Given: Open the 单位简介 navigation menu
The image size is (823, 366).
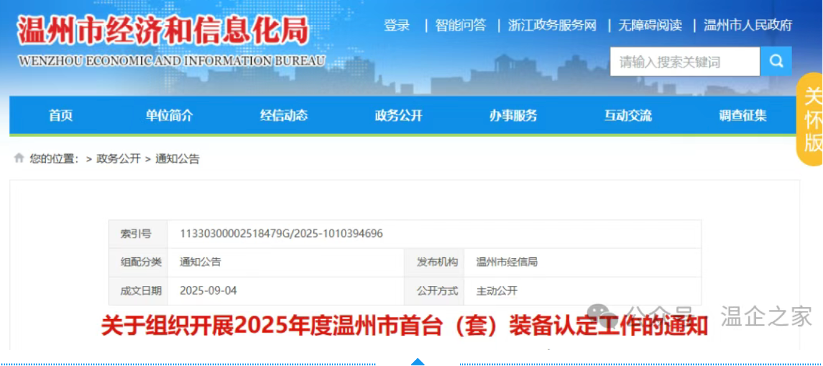Looking at the screenshot, I should 169,115.
